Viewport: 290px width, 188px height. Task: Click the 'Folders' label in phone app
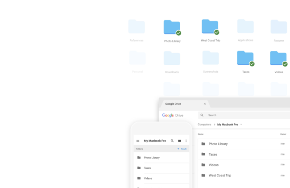[x=140, y=149]
